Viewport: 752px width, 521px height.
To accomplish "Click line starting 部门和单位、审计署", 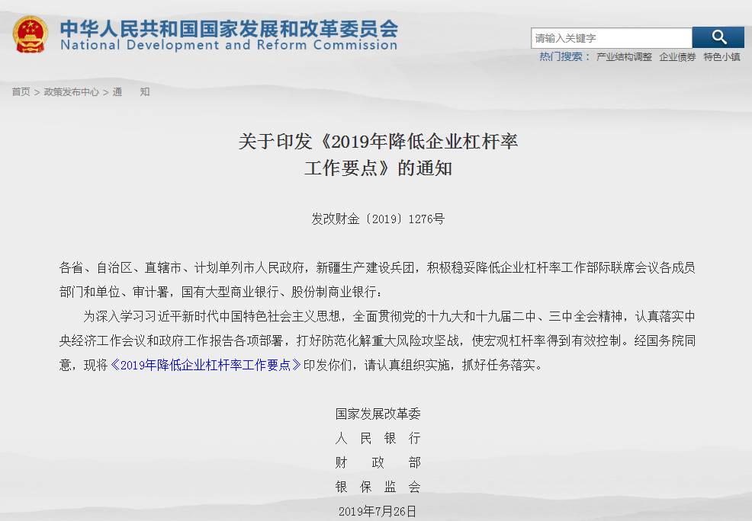I will pos(220,292).
